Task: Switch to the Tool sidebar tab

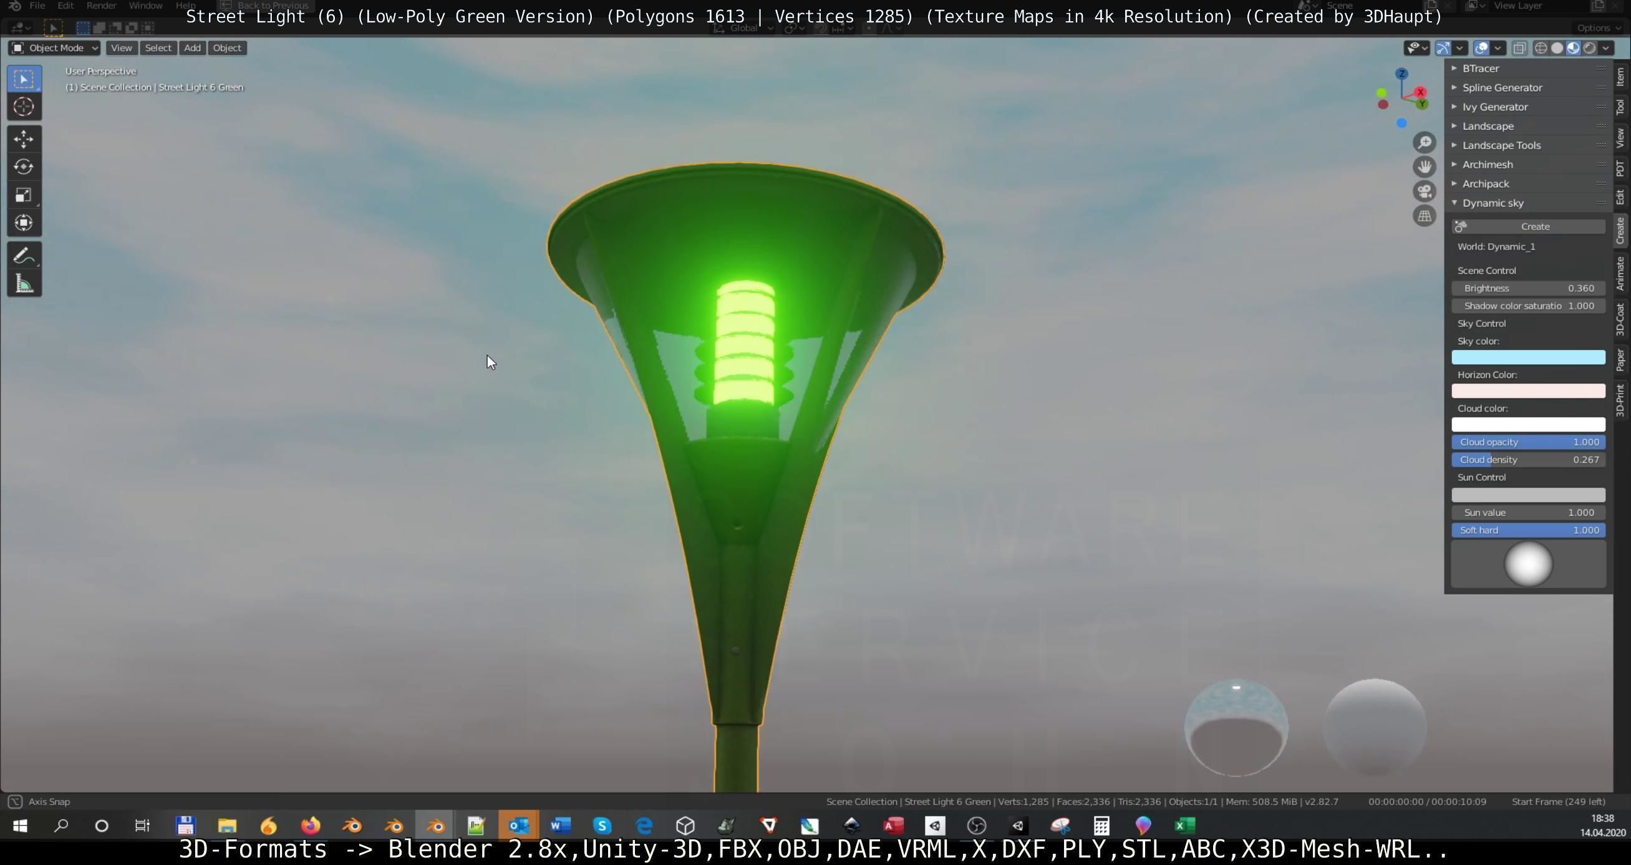Action: [1621, 107]
